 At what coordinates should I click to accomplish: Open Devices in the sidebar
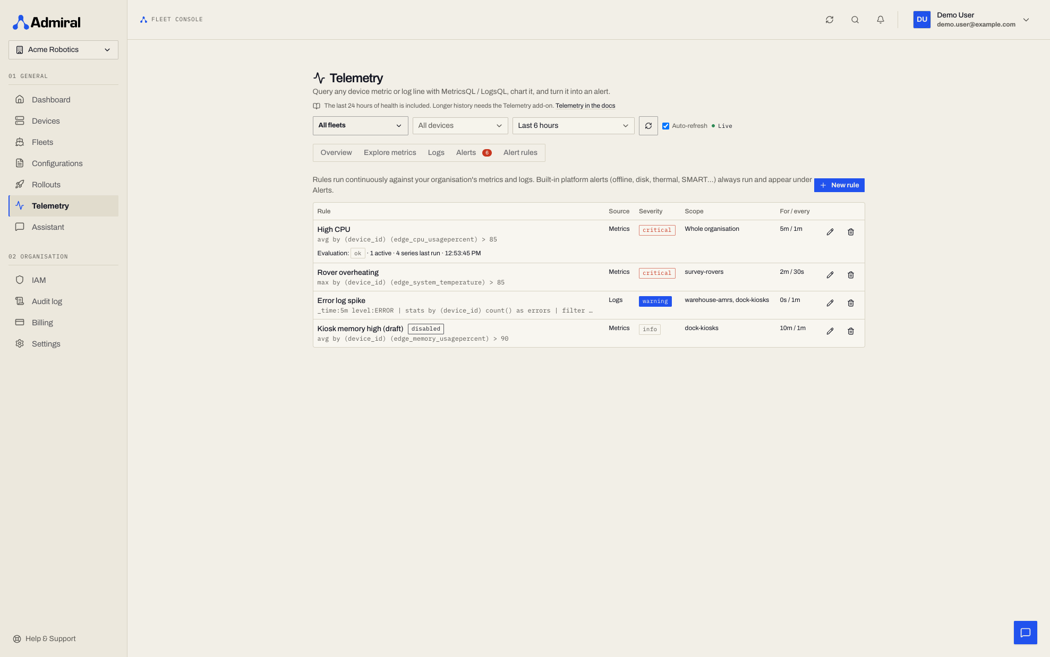[x=63, y=121]
